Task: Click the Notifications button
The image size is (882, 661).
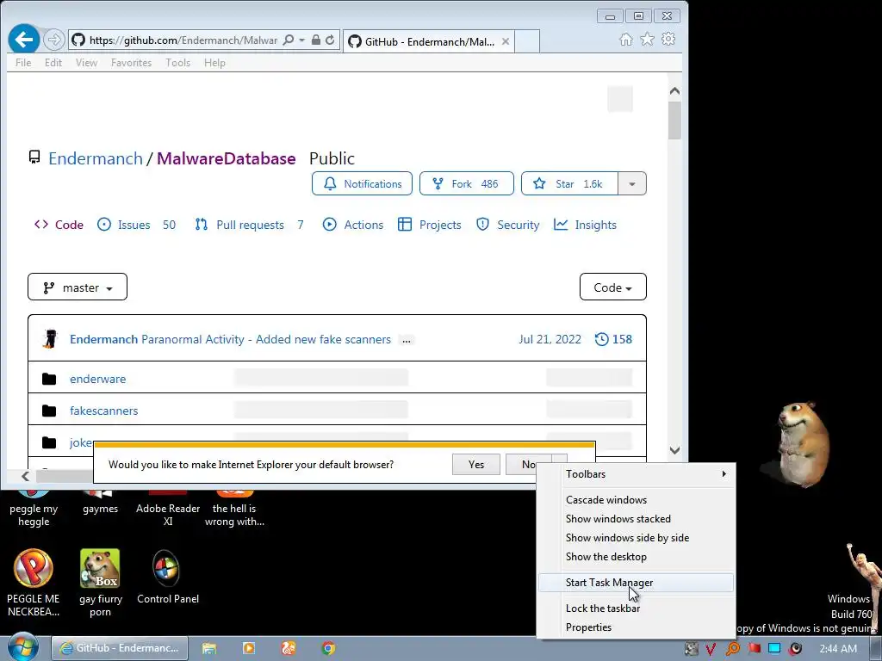Action: pyautogui.click(x=363, y=184)
